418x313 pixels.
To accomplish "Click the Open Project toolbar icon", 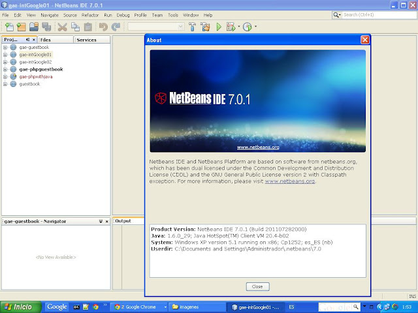I will coord(34,27).
